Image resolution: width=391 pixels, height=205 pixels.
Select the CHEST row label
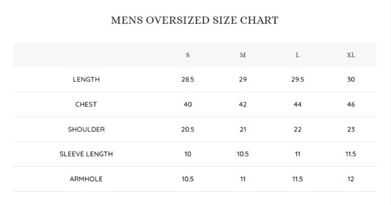point(86,105)
